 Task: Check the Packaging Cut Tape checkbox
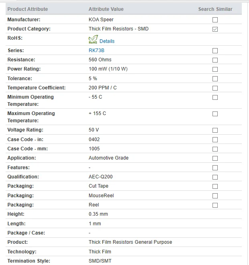(215, 186)
